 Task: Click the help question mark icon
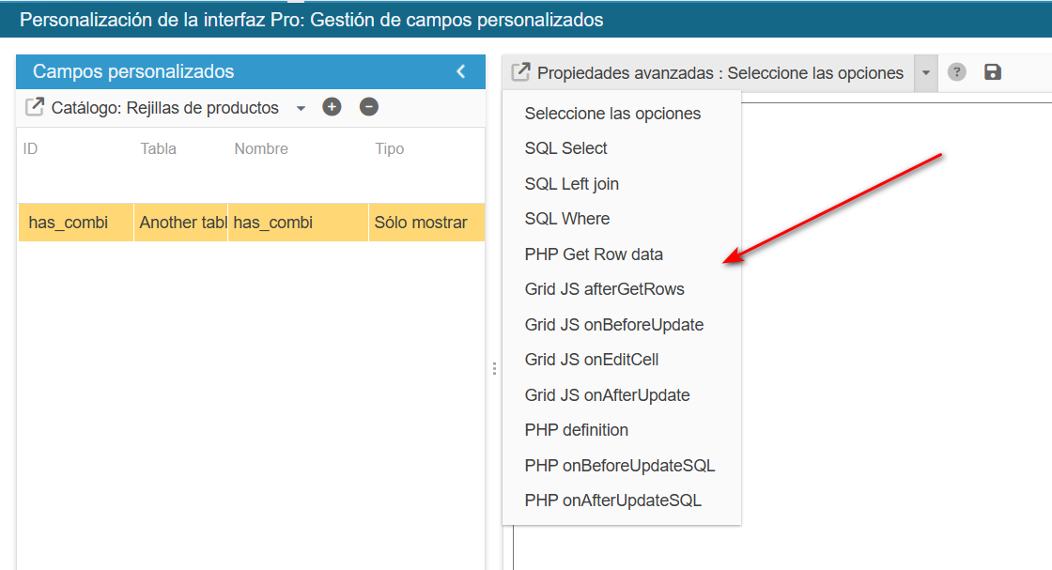[x=957, y=72]
